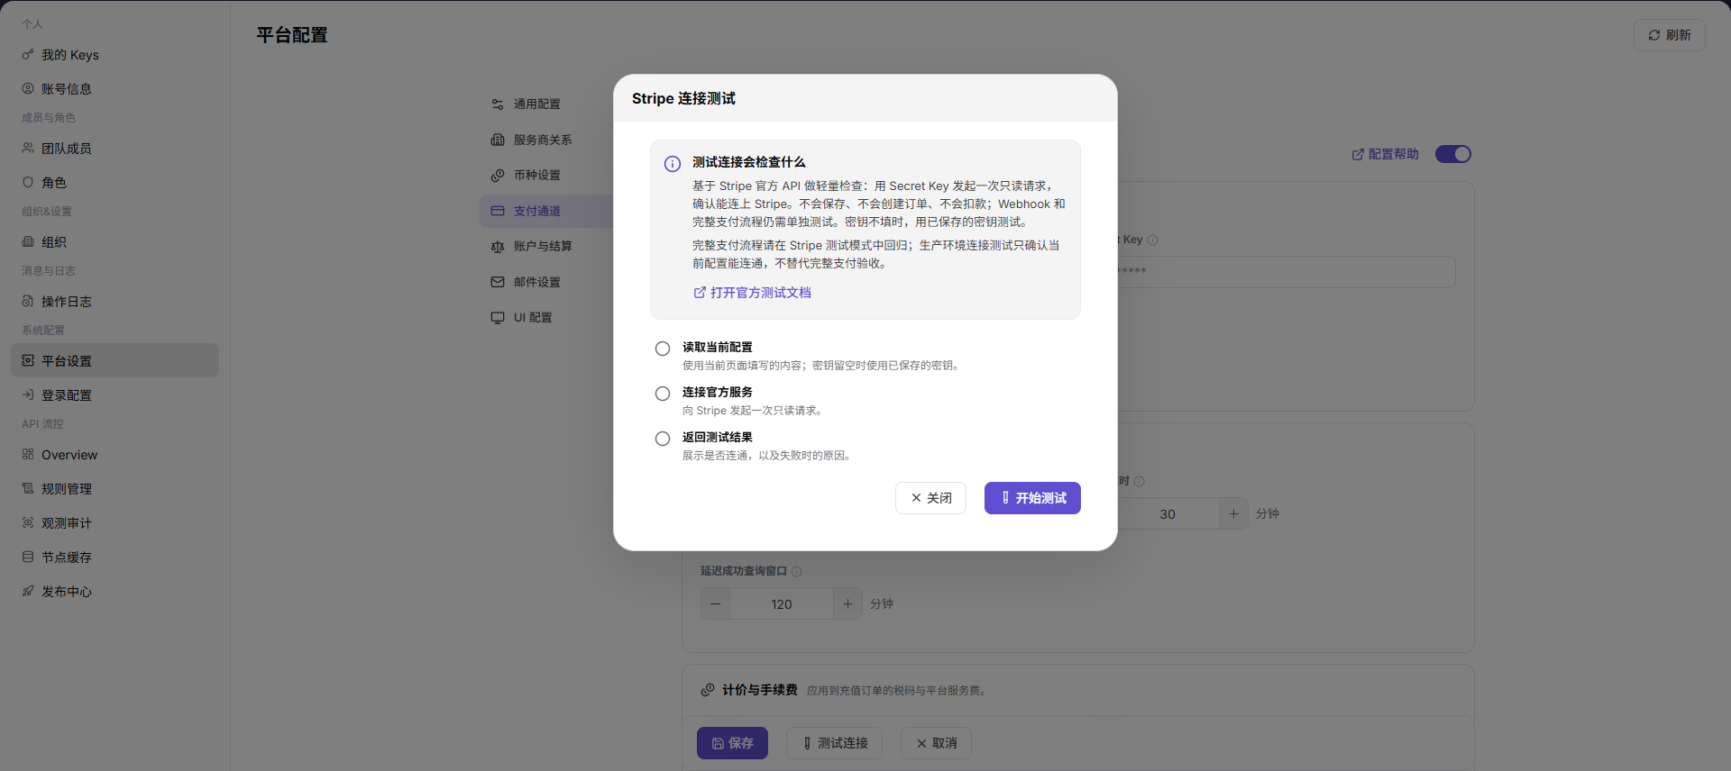The height and width of the screenshot is (771, 1731).
Task: Click the 刷新 refresh button
Action: click(x=1669, y=35)
